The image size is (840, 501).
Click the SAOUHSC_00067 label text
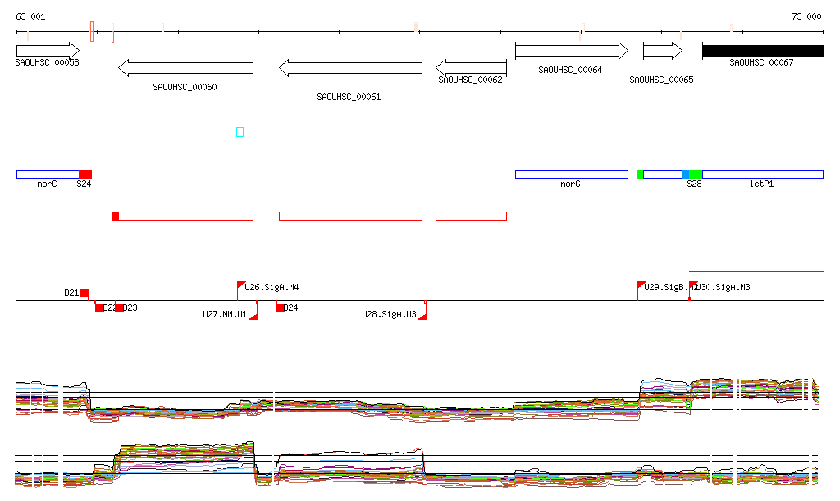761,62
